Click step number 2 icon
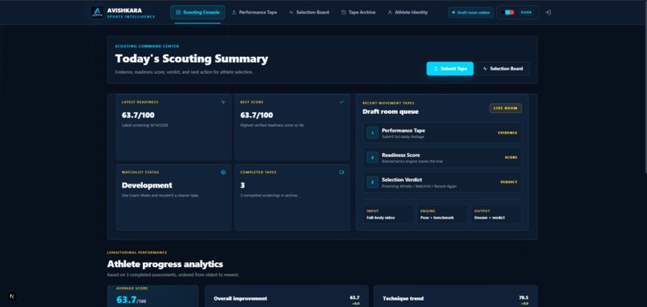This screenshot has width=647, height=307. (x=372, y=157)
